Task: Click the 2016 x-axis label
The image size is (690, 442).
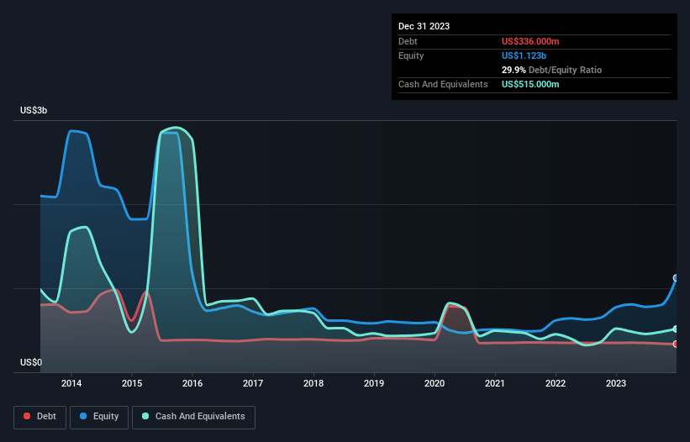Action: pos(192,383)
